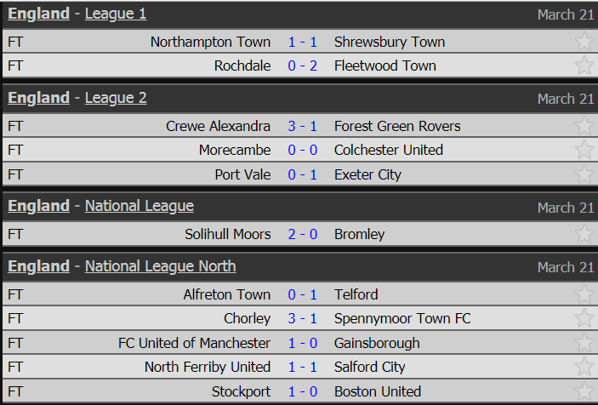The image size is (598, 405).
Task: Star the Alfreton Town vs Telford match
Action: 584,294
